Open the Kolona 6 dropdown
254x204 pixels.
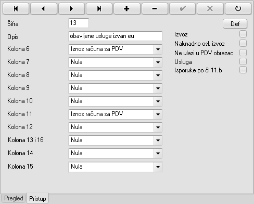[x=158, y=49]
